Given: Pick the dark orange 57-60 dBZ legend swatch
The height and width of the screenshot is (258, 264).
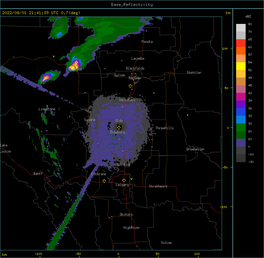Looking at the screenshot, I should 241,51.
